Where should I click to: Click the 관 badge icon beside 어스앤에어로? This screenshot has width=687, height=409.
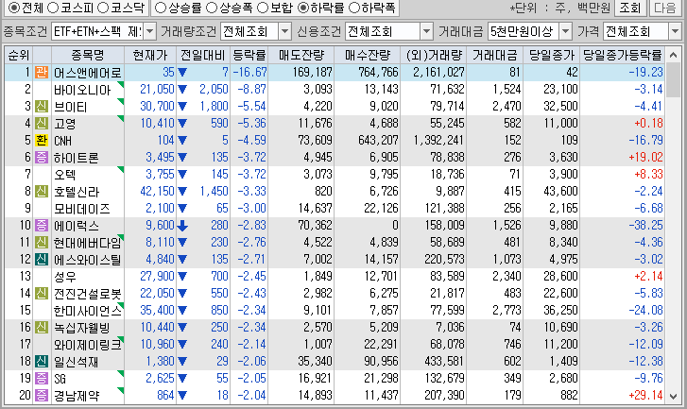point(42,72)
